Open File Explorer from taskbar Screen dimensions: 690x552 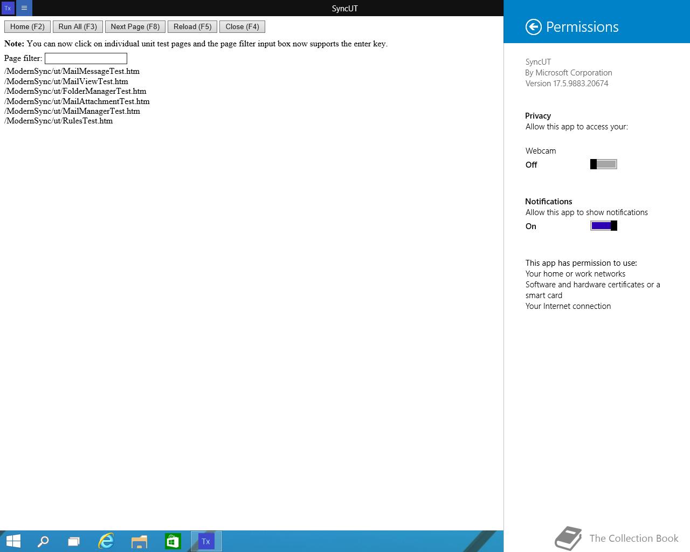[139, 541]
